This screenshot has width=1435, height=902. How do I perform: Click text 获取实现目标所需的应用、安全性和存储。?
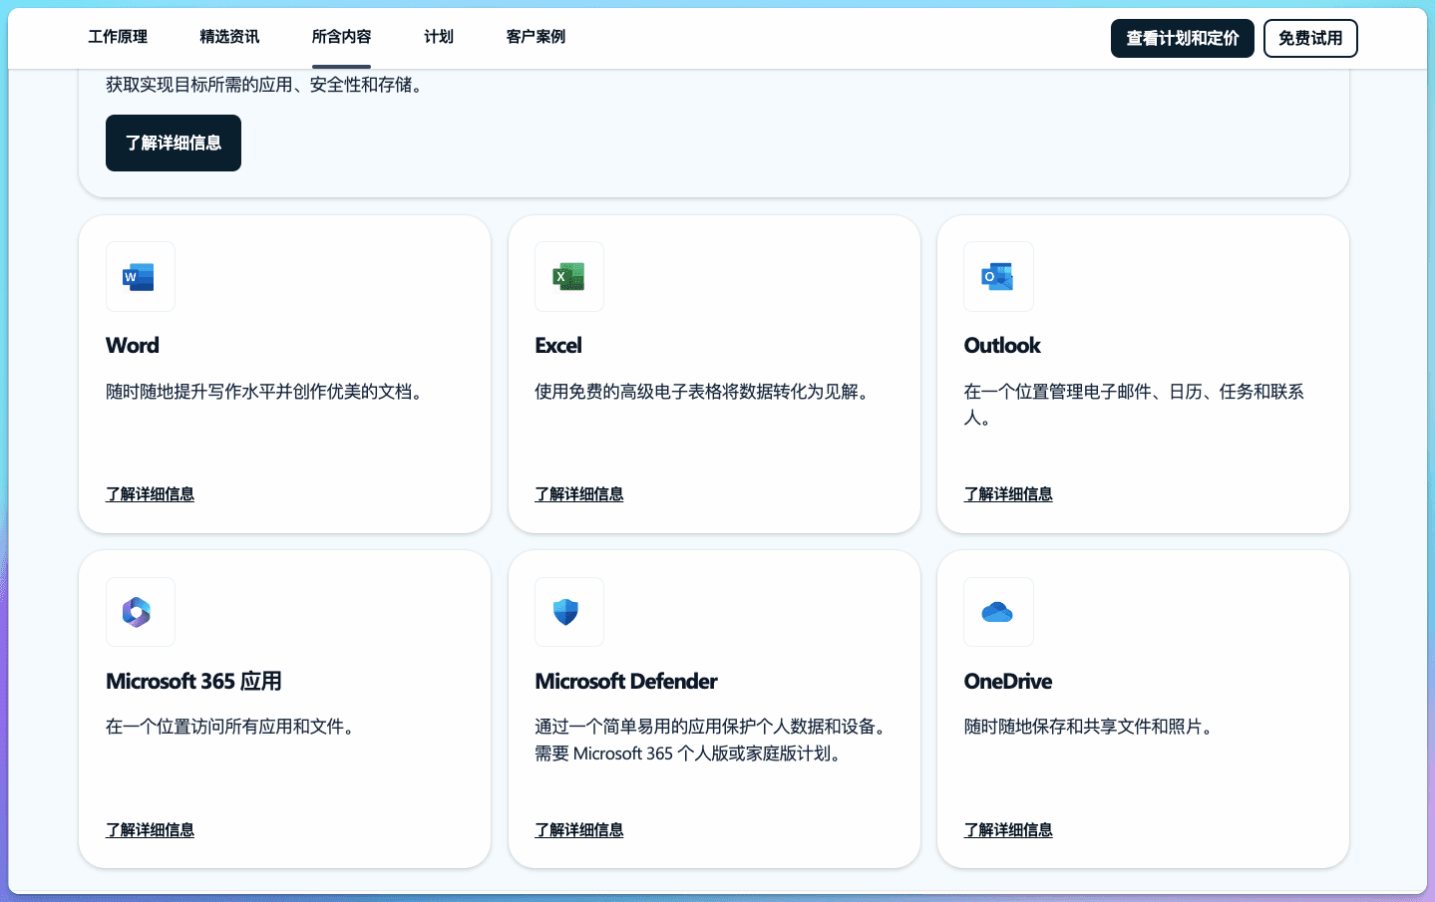click(267, 85)
